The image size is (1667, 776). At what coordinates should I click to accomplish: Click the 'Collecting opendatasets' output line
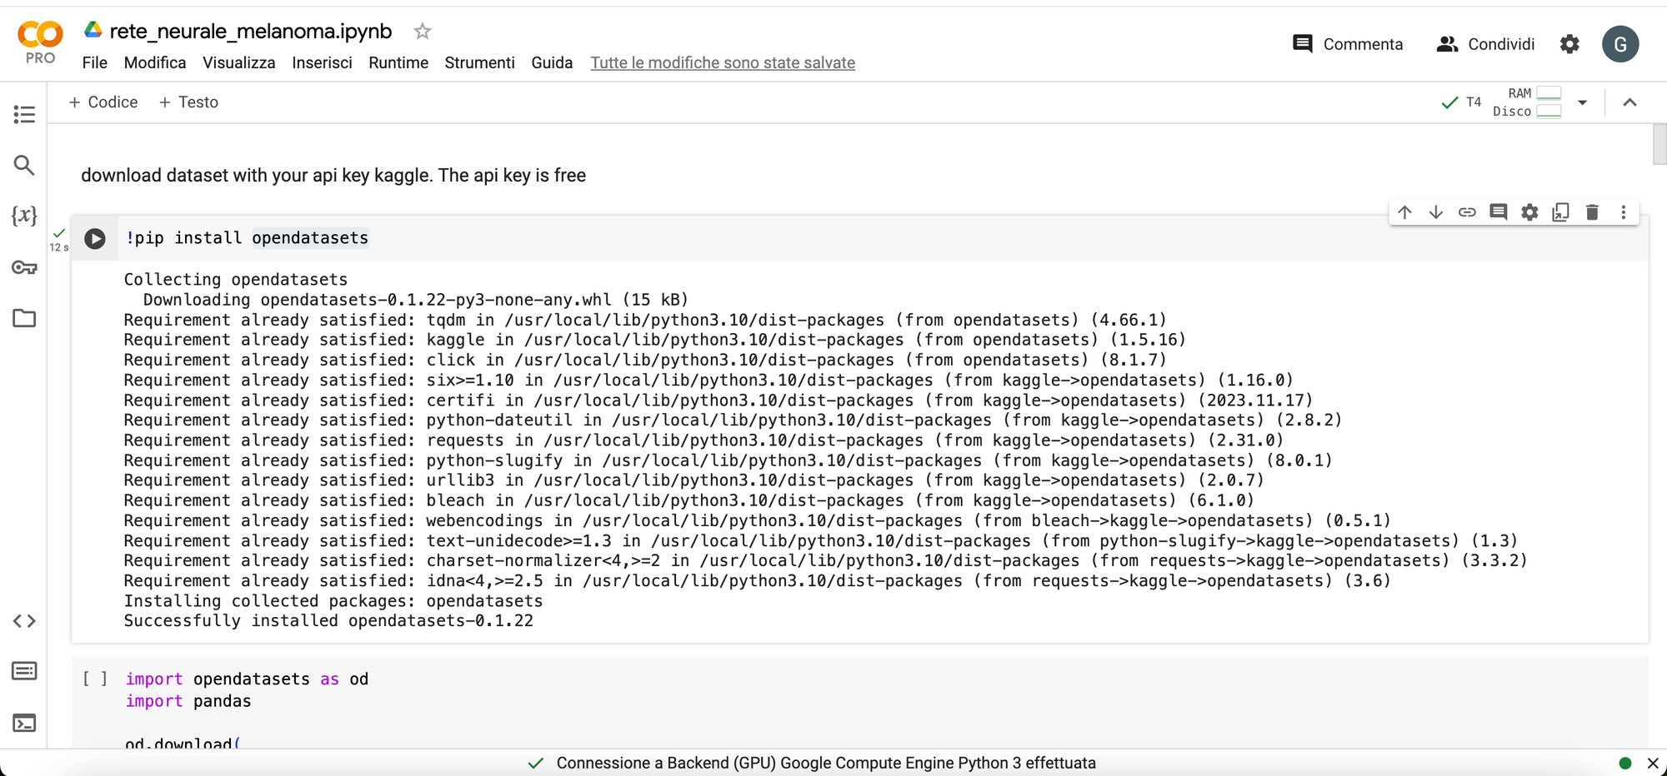pos(236,280)
